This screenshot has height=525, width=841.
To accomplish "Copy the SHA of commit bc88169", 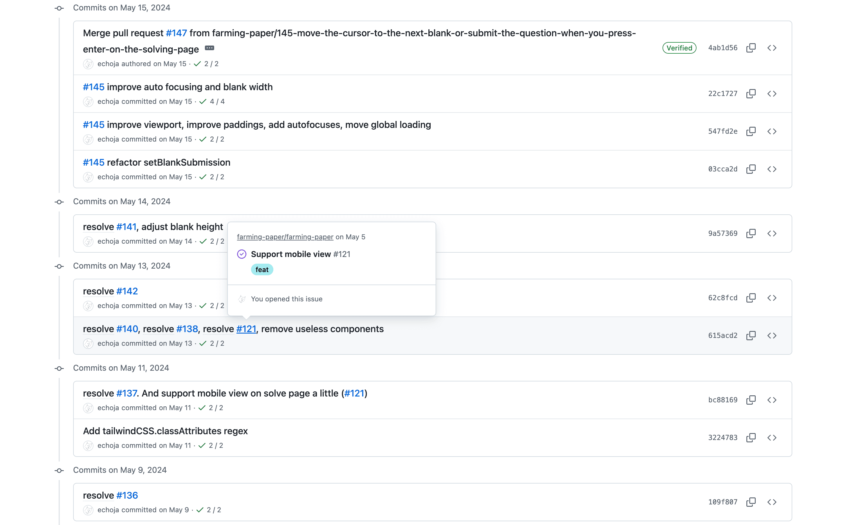I will (751, 400).
